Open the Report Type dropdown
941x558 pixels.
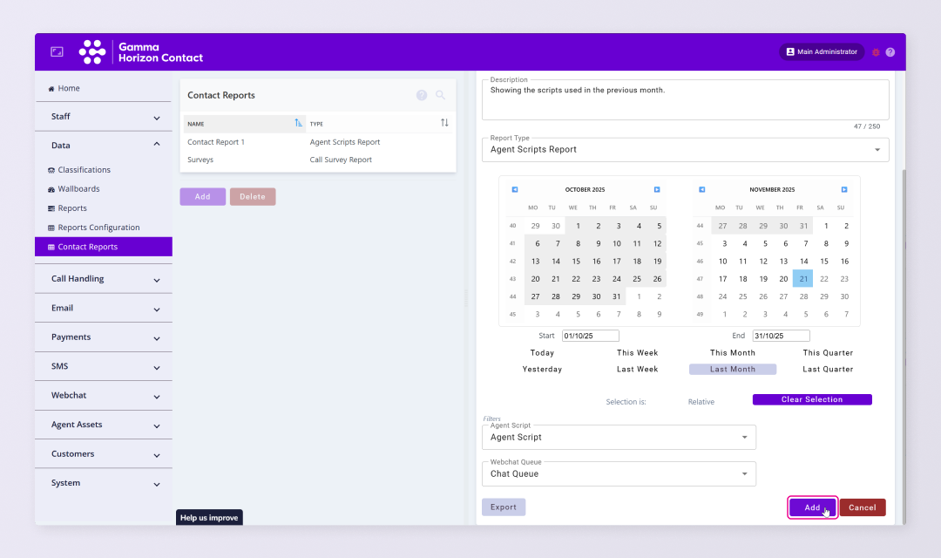[685, 150]
